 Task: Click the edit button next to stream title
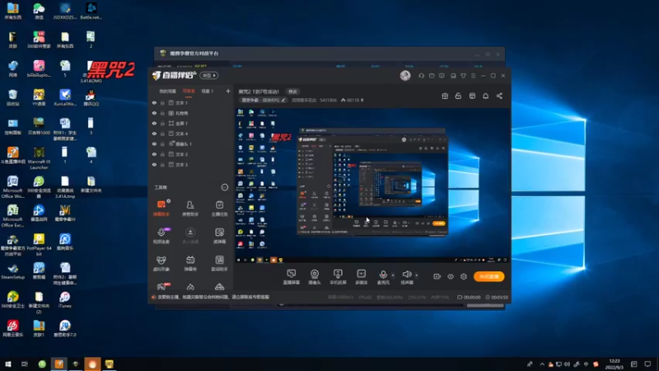(x=292, y=92)
